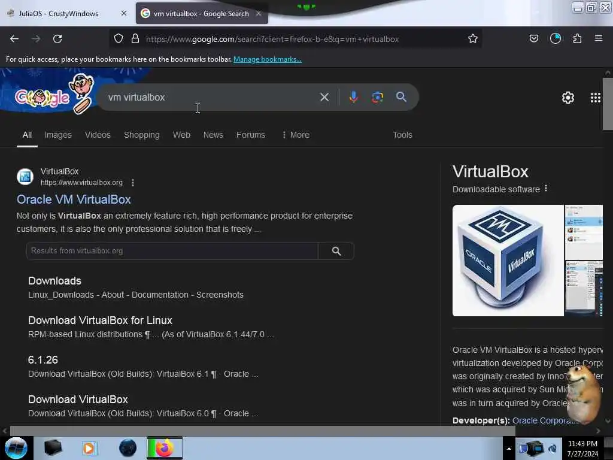The height and width of the screenshot is (460, 613).
Task: Open the Downloads sitelink
Action: pyautogui.click(x=54, y=281)
